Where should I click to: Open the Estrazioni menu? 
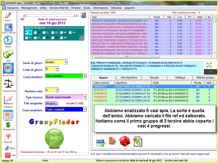[x=13, y=8]
